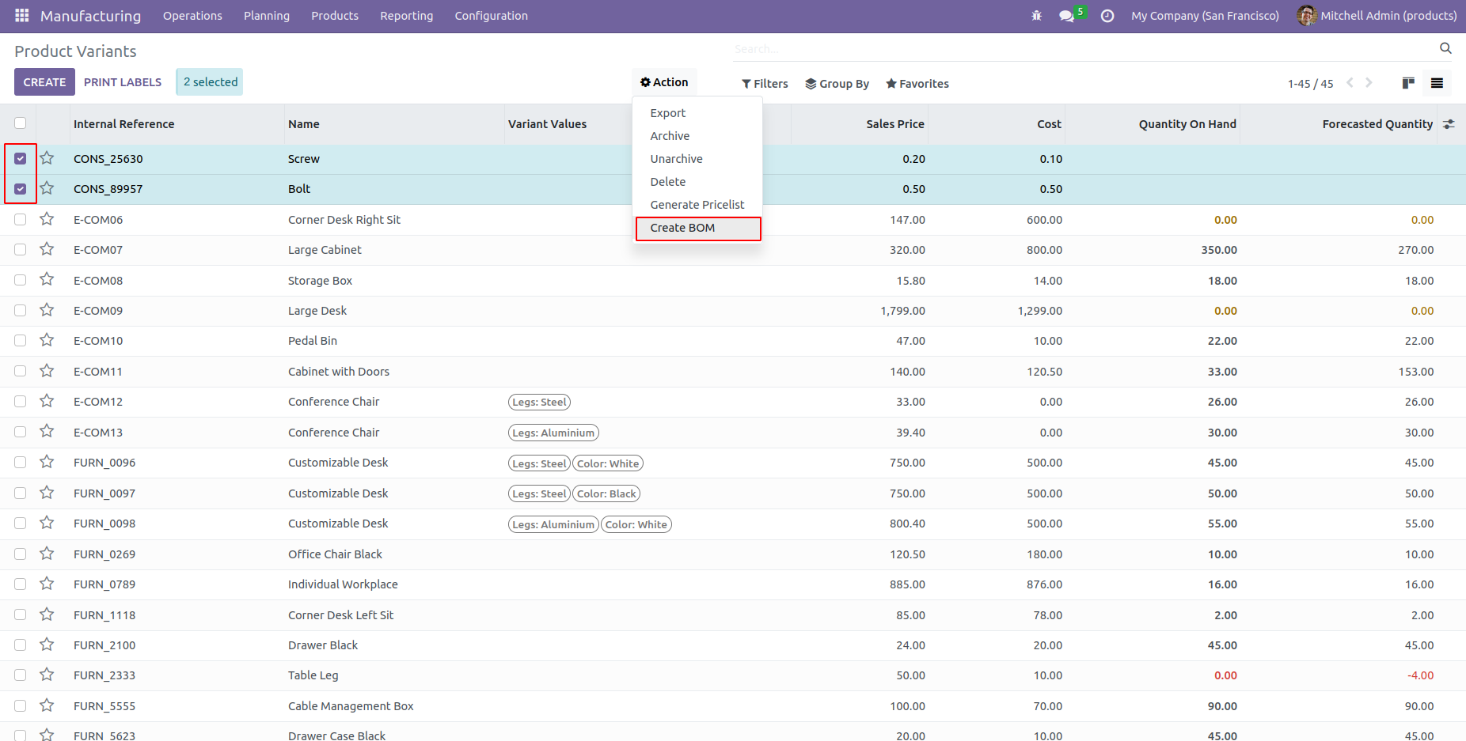The height and width of the screenshot is (741, 1466).
Task: Expand the Group By dropdown
Action: pyautogui.click(x=837, y=84)
